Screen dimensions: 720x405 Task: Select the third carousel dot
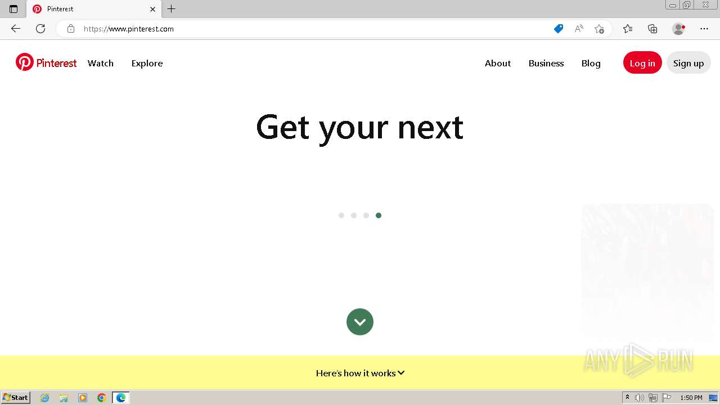pyautogui.click(x=366, y=215)
